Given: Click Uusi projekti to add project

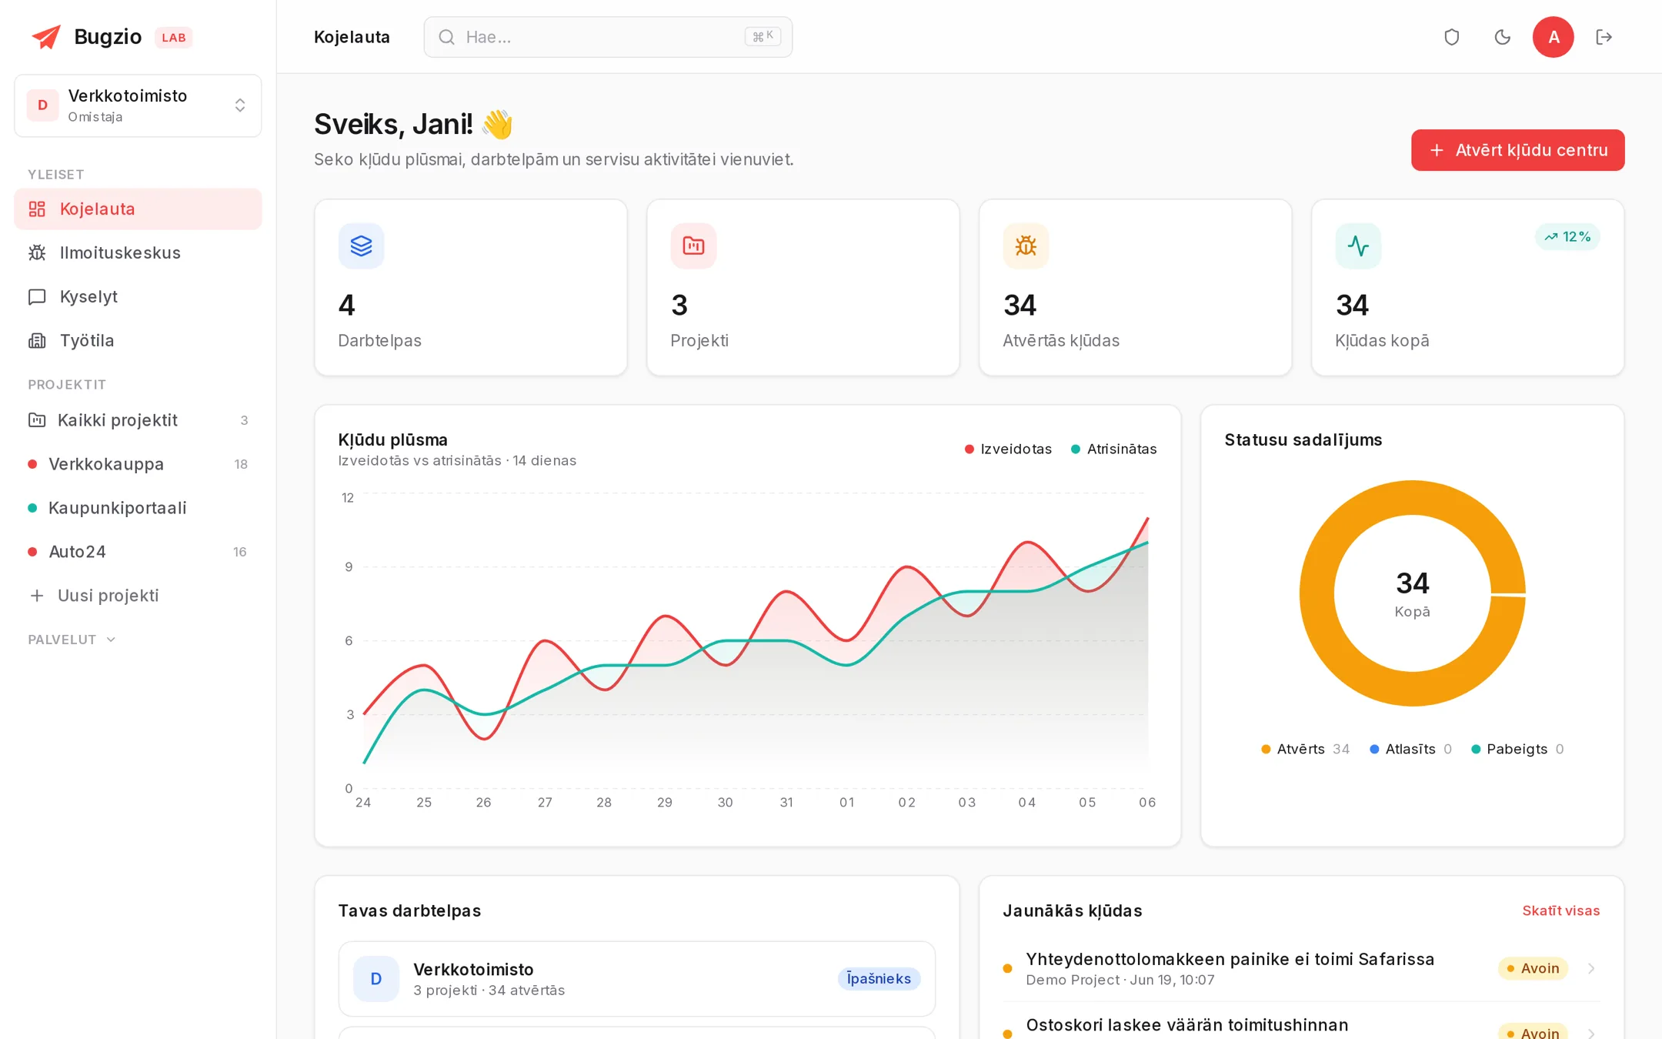Looking at the screenshot, I should (138, 596).
